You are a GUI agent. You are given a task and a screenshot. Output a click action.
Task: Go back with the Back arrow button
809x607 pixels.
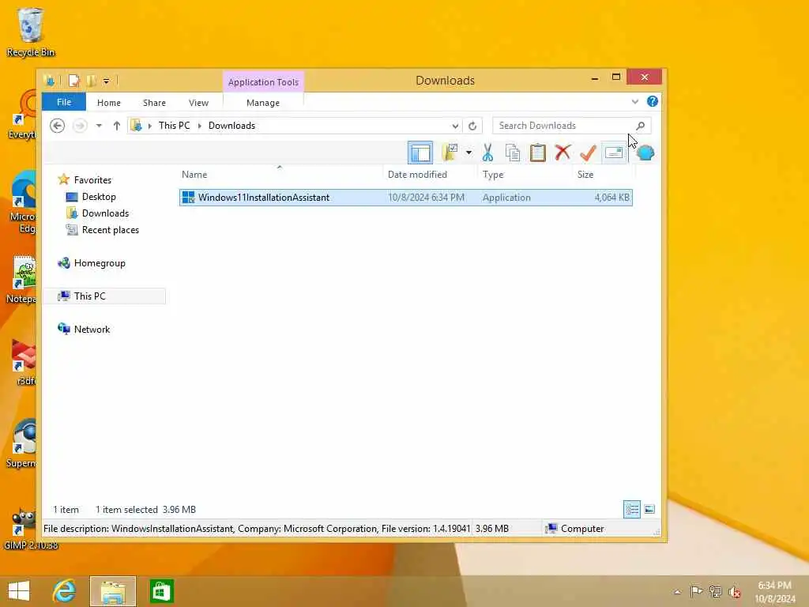point(57,126)
